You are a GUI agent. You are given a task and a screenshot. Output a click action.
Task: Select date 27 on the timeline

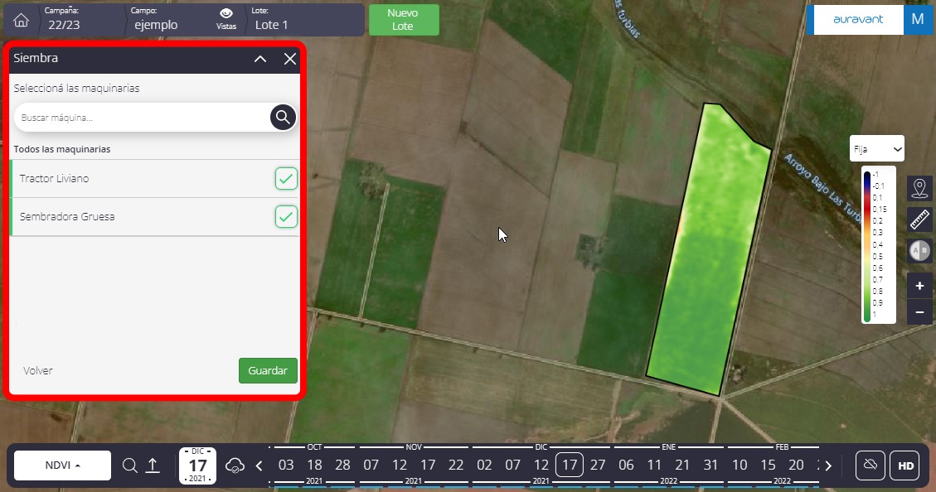[x=598, y=465]
